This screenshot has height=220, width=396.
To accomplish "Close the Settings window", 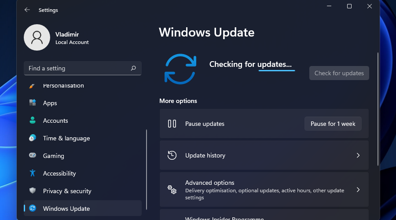I will (x=370, y=6).
